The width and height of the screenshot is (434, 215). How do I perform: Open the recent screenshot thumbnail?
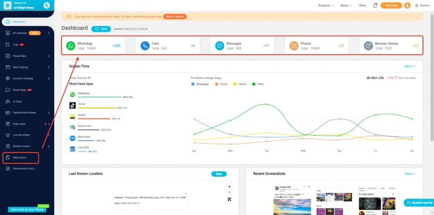pyautogui.click(x=292, y=200)
